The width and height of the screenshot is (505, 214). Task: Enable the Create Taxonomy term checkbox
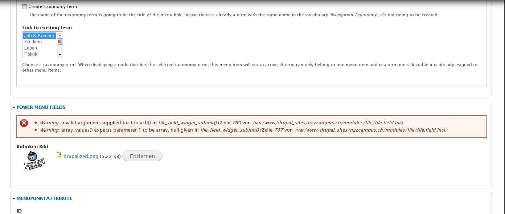tap(25, 7)
